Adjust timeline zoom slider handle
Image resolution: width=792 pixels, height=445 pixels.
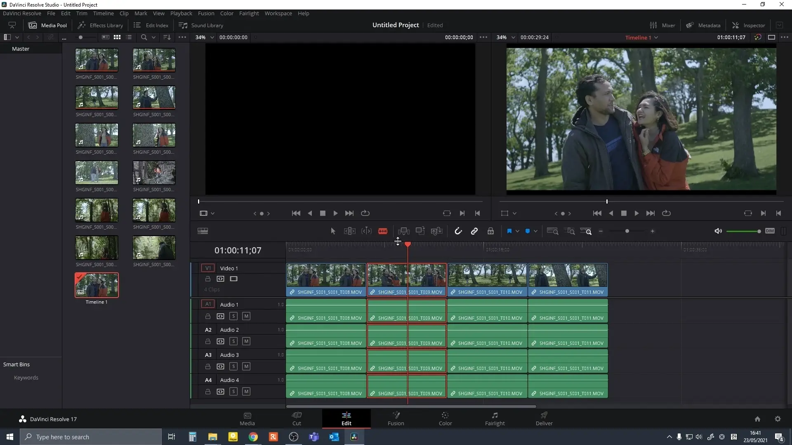tap(627, 231)
